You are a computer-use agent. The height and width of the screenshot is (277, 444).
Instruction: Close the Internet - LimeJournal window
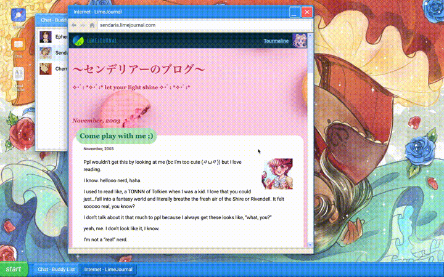[x=307, y=12]
